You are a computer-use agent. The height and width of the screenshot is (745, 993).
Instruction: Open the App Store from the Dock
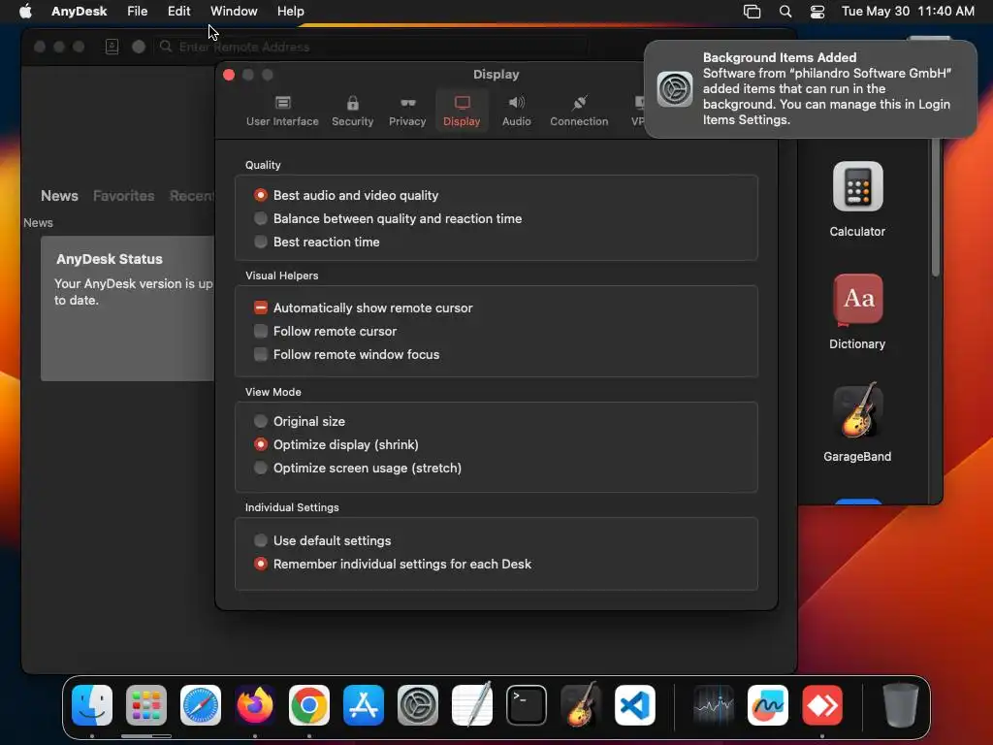click(x=364, y=705)
